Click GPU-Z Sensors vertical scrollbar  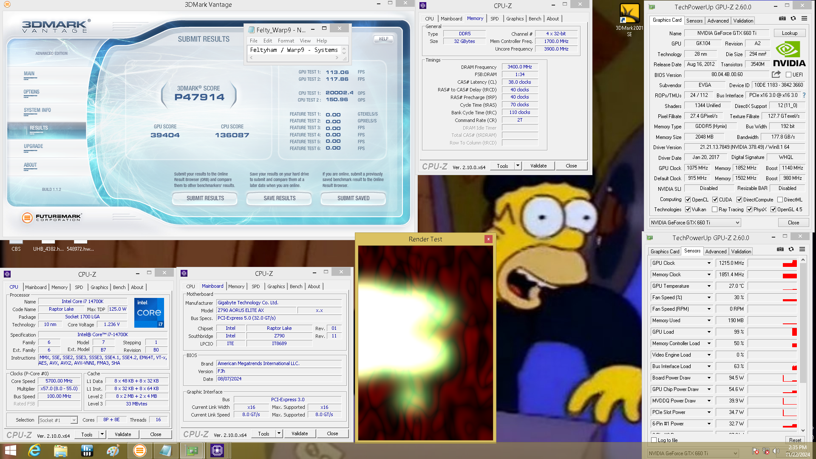point(803,345)
